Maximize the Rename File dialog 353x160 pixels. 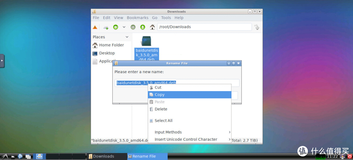234,63
